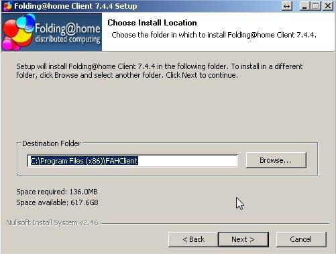Focus the Destination Folder path field

132,161
